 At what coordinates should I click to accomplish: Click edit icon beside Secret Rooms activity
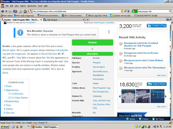121,54
